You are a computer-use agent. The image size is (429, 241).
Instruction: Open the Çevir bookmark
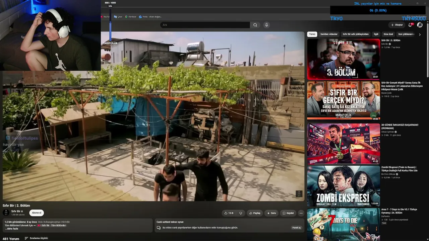tap(118, 17)
